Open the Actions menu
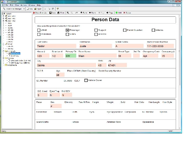The image size is (188, 141). pos(23,5)
